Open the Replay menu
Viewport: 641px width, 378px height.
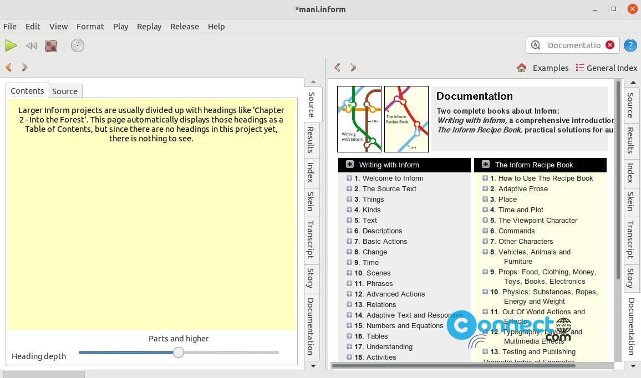(149, 27)
